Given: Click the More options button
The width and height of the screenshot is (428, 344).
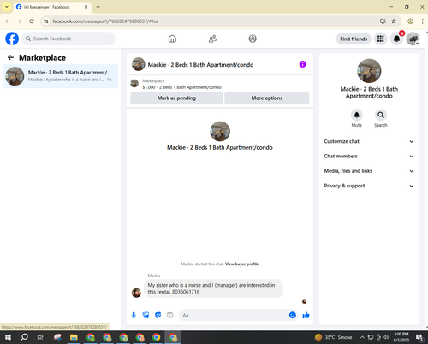Looking at the screenshot, I should (267, 98).
